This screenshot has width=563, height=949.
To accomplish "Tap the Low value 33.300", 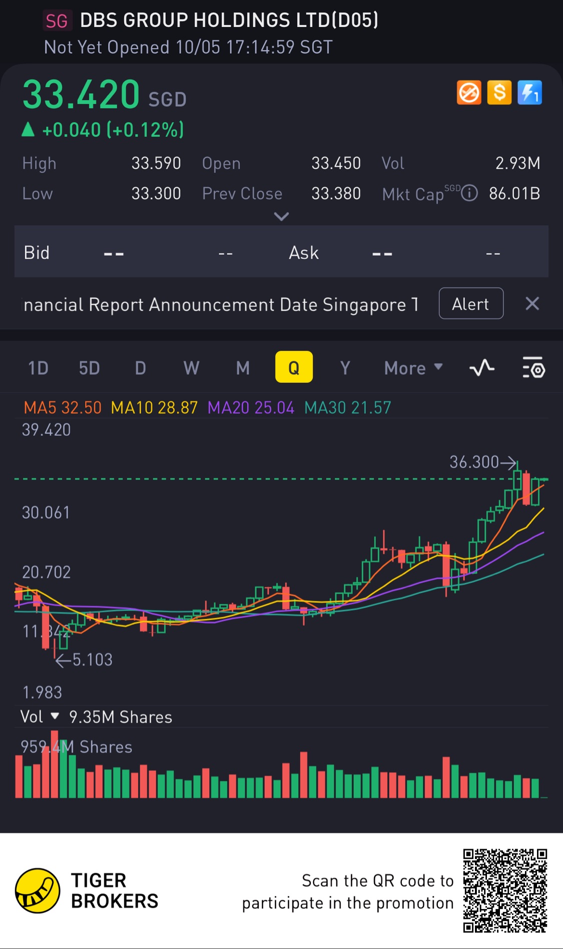I will pyautogui.click(x=156, y=193).
